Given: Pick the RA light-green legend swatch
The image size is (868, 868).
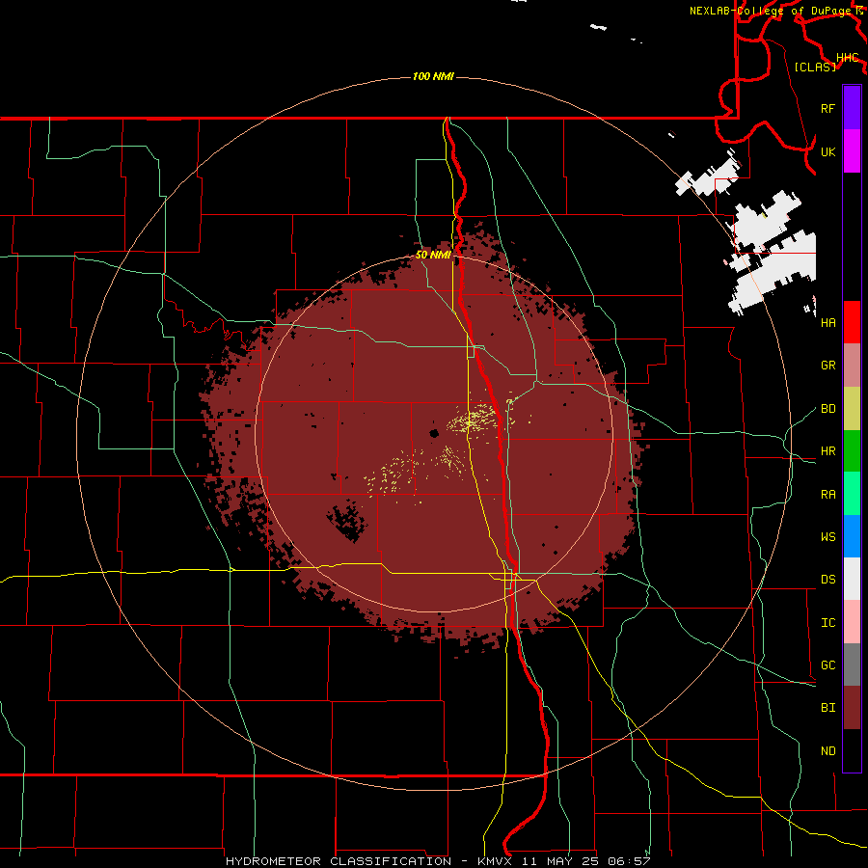Looking at the screenshot, I should 852,494.
